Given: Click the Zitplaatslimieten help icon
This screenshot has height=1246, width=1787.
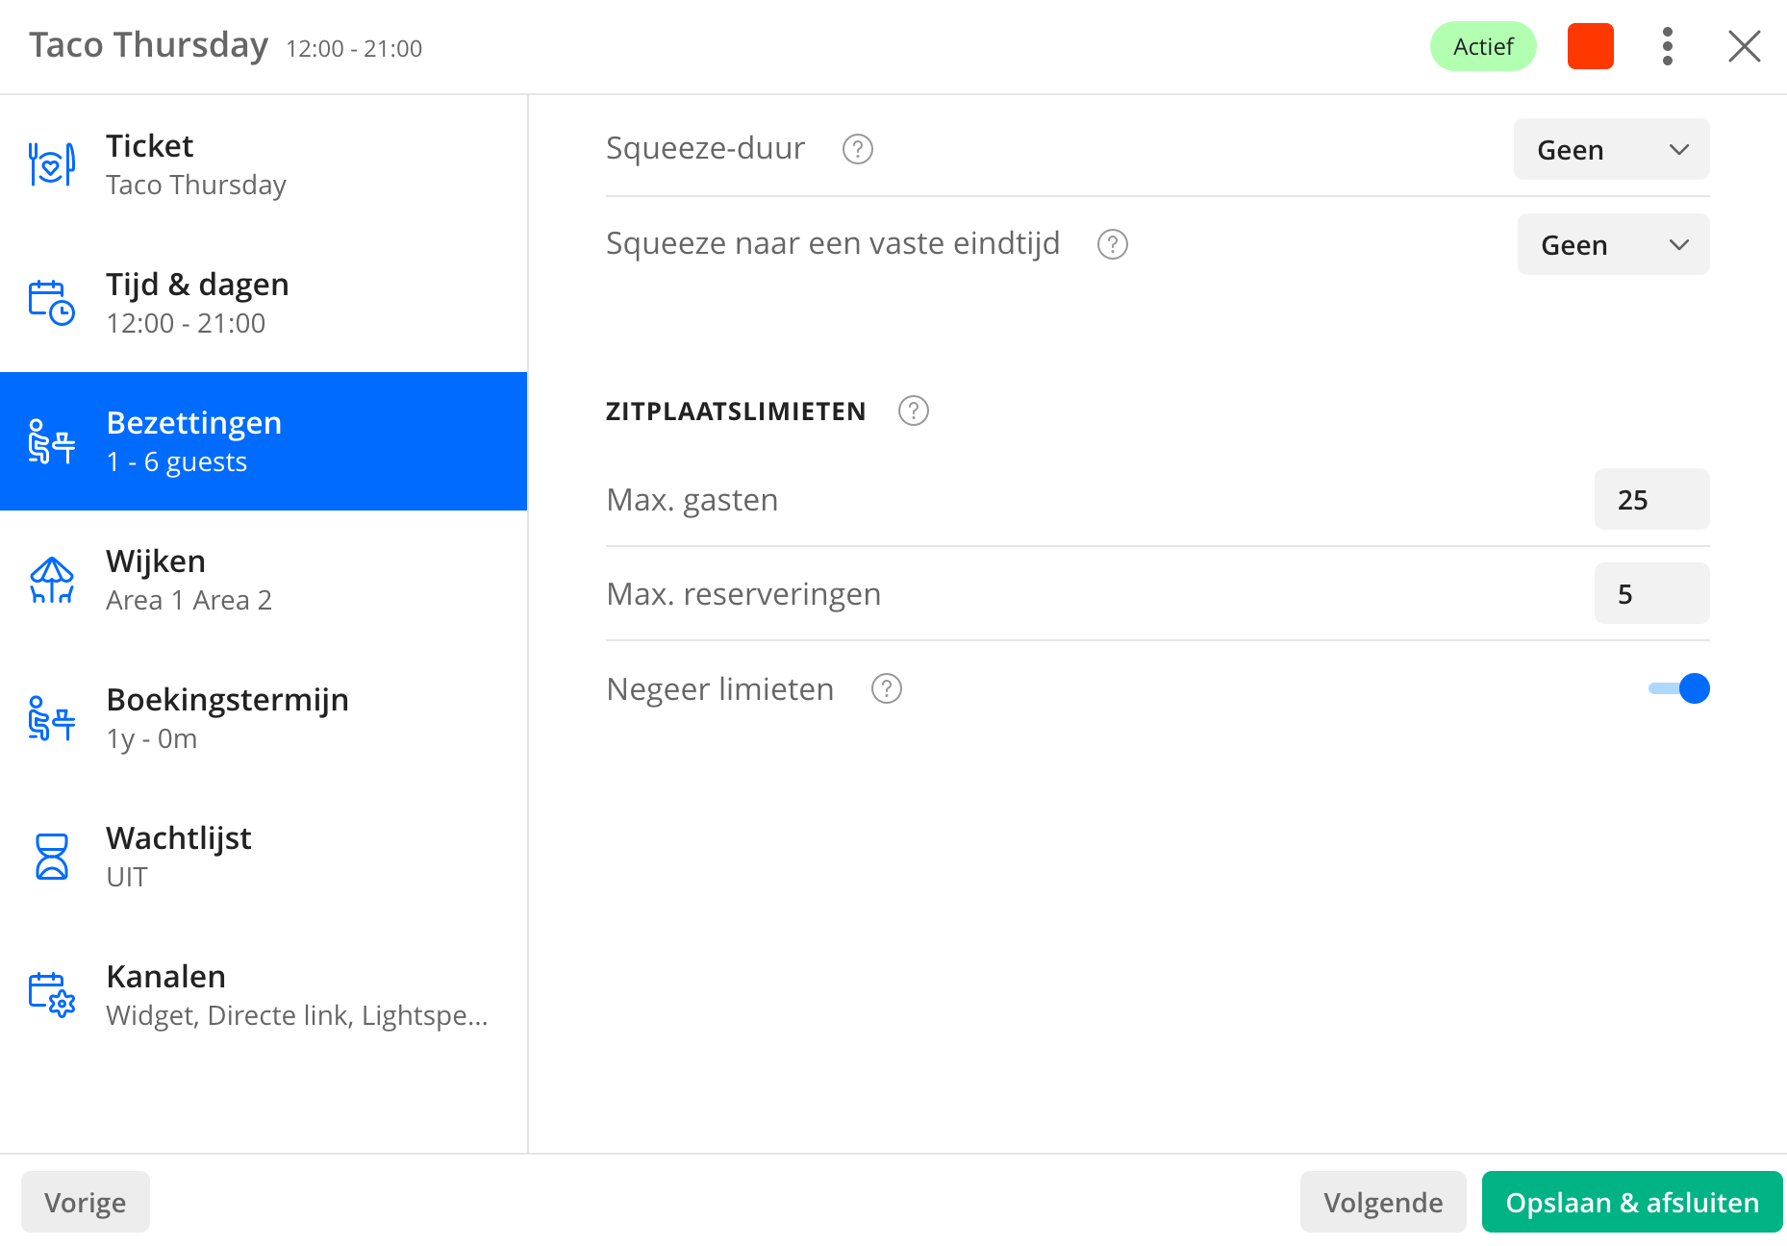Looking at the screenshot, I should (913, 411).
